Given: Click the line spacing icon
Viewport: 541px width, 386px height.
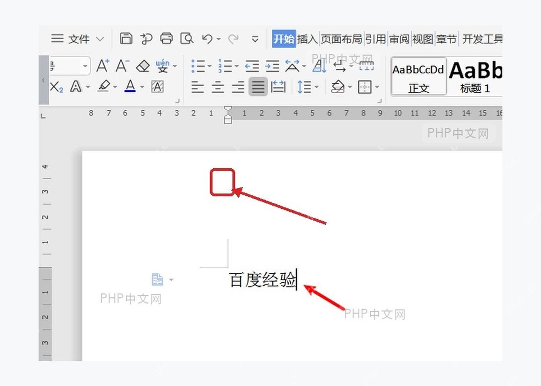Looking at the screenshot, I should [304, 86].
